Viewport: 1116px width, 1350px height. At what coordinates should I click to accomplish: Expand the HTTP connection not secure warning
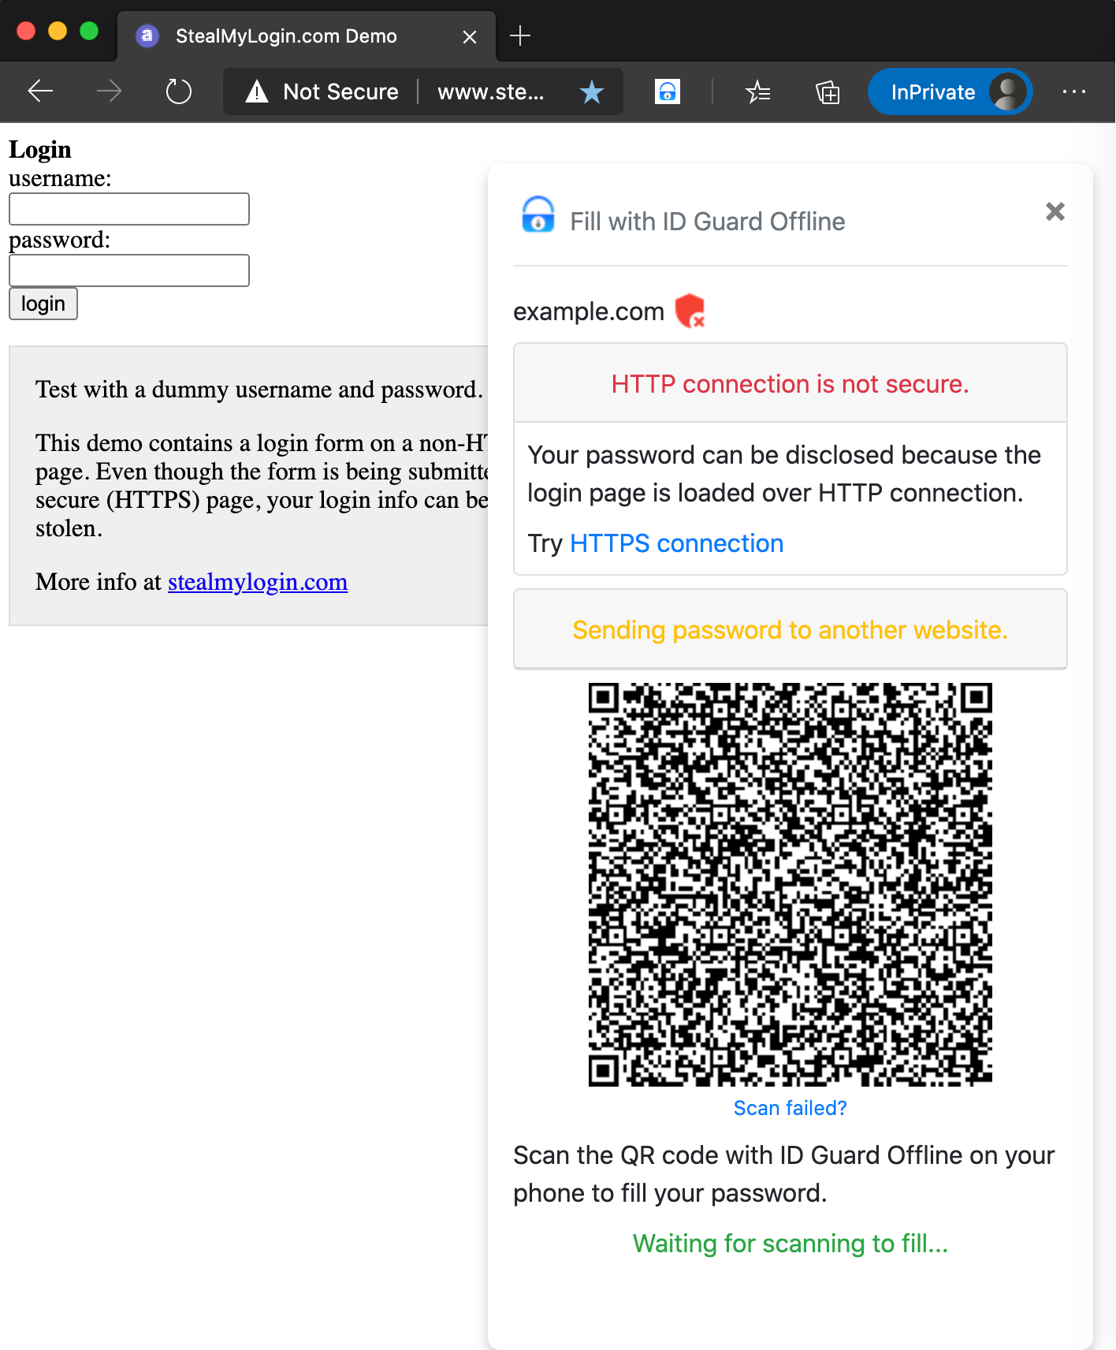pyautogui.click(x=790, y=383)
